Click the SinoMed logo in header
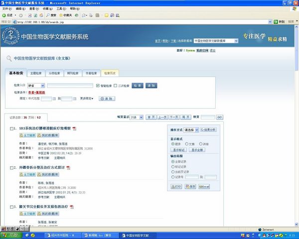Screen dimensions: 299x239 pyautogui.click(x=10, y=36)
